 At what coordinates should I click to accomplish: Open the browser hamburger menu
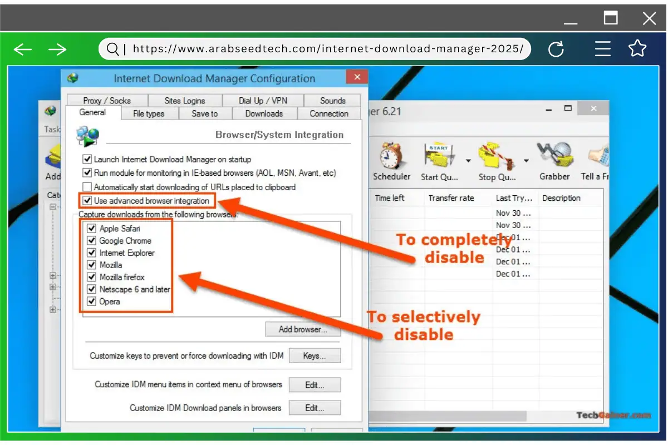pos(602,49)
